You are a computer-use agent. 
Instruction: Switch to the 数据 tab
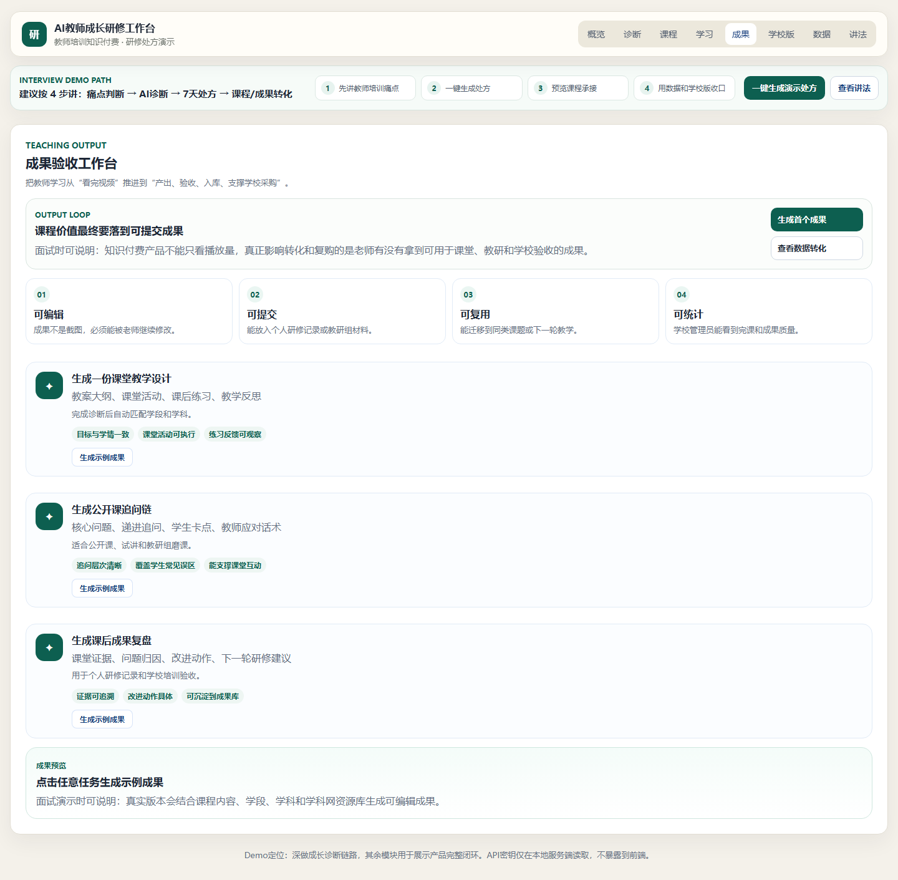click(x=822, y=34)
